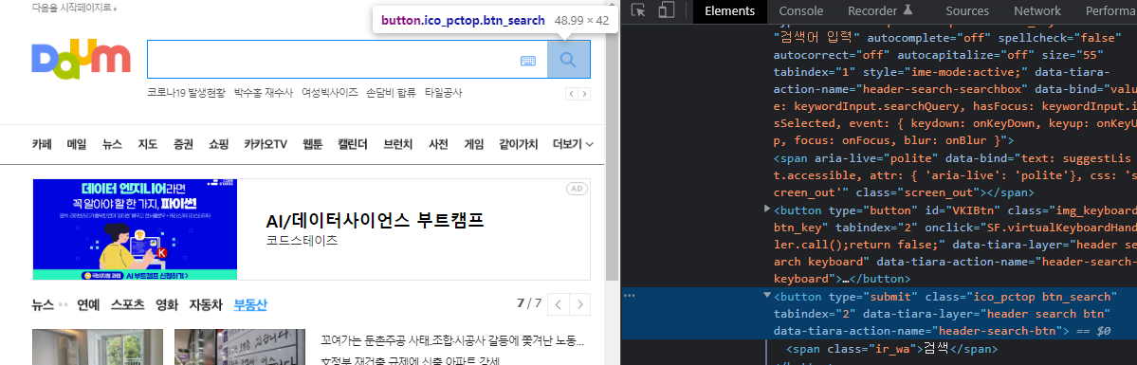The image size is (1137, 365).
Task: Switch to the Console tab
Action: tap(801, 10)
